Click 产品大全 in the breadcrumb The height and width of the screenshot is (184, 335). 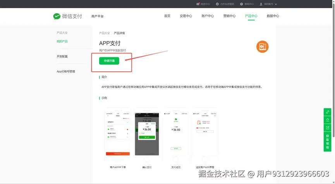(x=104, y=33)
